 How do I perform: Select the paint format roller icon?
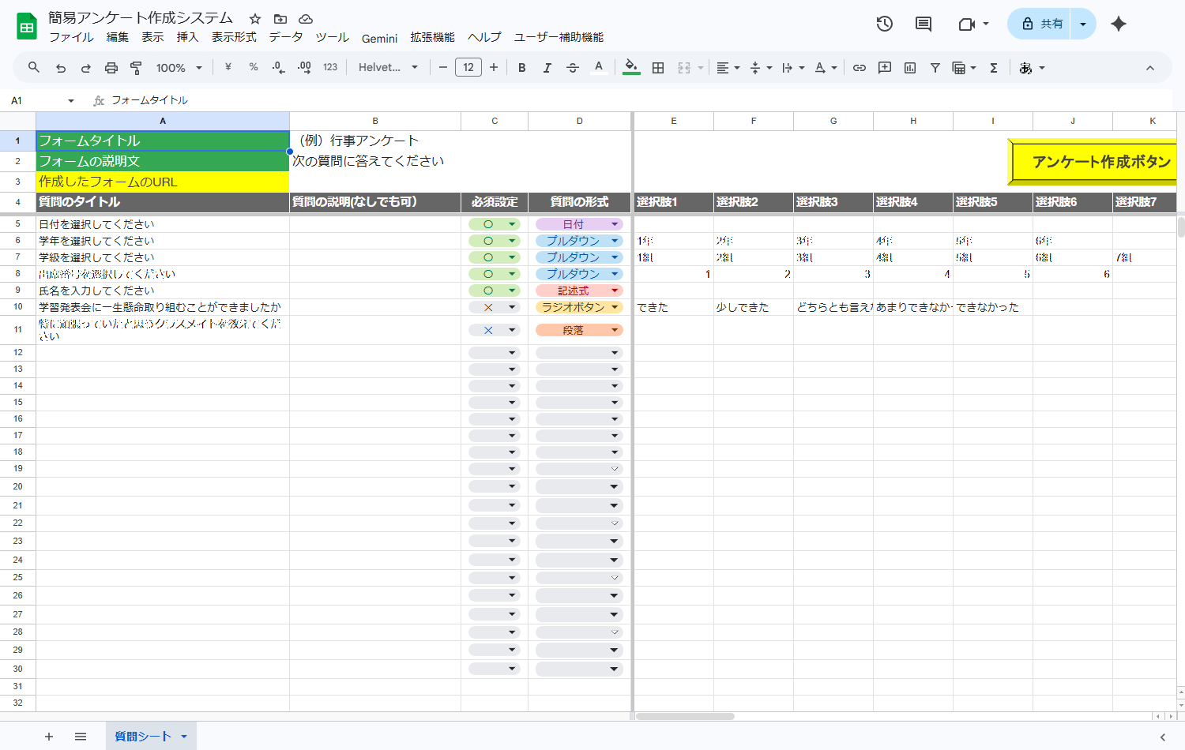(x=136, y=68)
